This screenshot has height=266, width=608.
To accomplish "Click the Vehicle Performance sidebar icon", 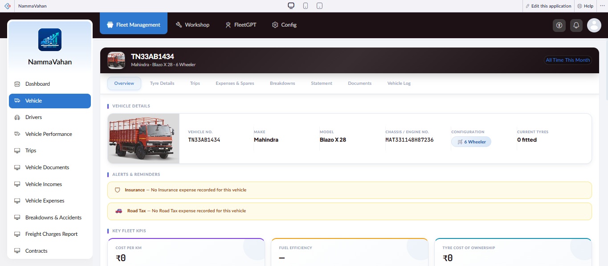I will click(17, 134).
